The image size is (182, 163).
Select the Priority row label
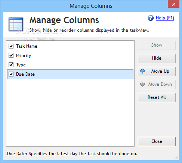point(24,56)
